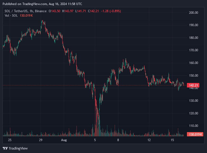Viewport: 207px width, 153px height.
Task: Click the TradingView logo icon
Action: 5,148
